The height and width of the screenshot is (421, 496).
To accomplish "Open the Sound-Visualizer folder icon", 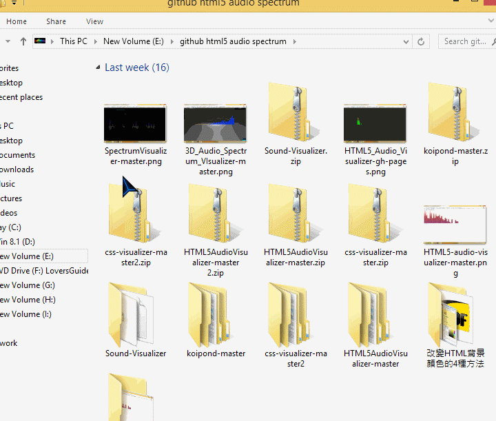I will point(132,315).
